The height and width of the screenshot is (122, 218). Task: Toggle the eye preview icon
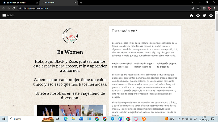[198, 16]
